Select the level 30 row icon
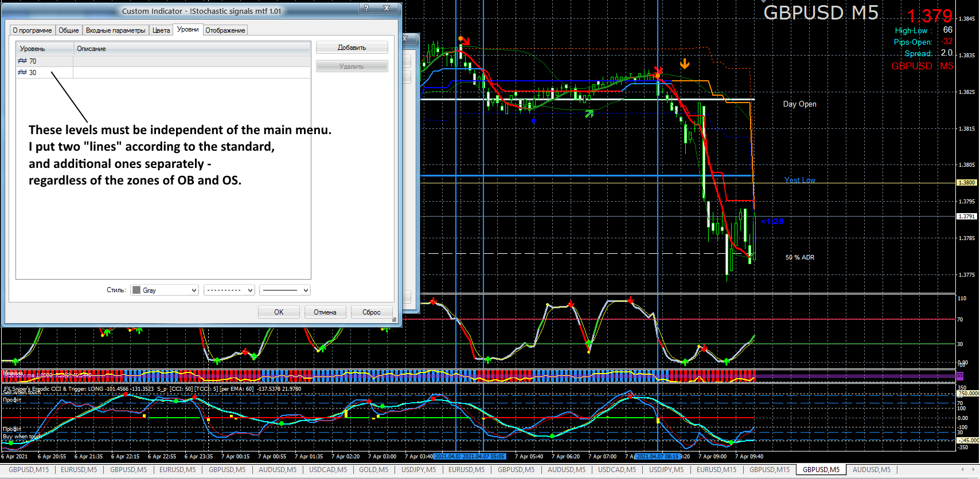 click(22, 72)
